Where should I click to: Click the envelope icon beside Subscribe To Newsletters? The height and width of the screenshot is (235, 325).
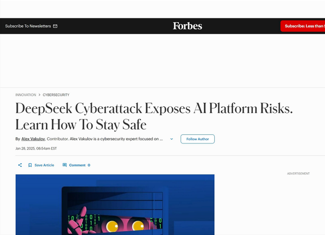(55, 26)
